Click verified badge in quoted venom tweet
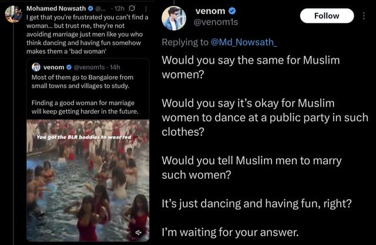The width and height of the screenshot is (376, 245). coord(68,67)
